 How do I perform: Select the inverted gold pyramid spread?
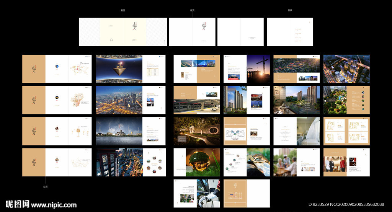[x=131, y=69]
